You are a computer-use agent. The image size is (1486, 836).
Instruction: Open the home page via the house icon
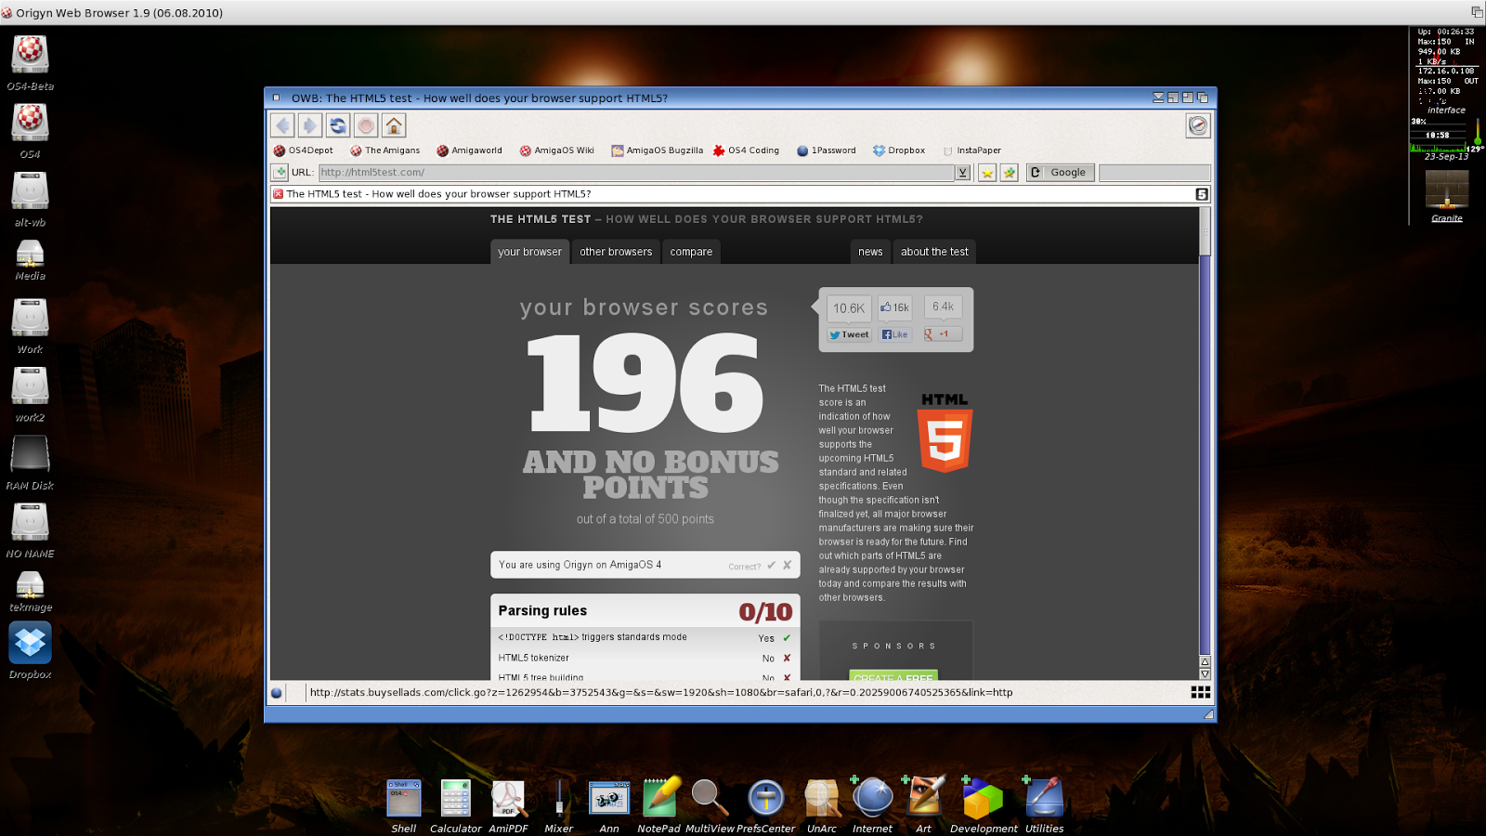(x=394, y=125)
